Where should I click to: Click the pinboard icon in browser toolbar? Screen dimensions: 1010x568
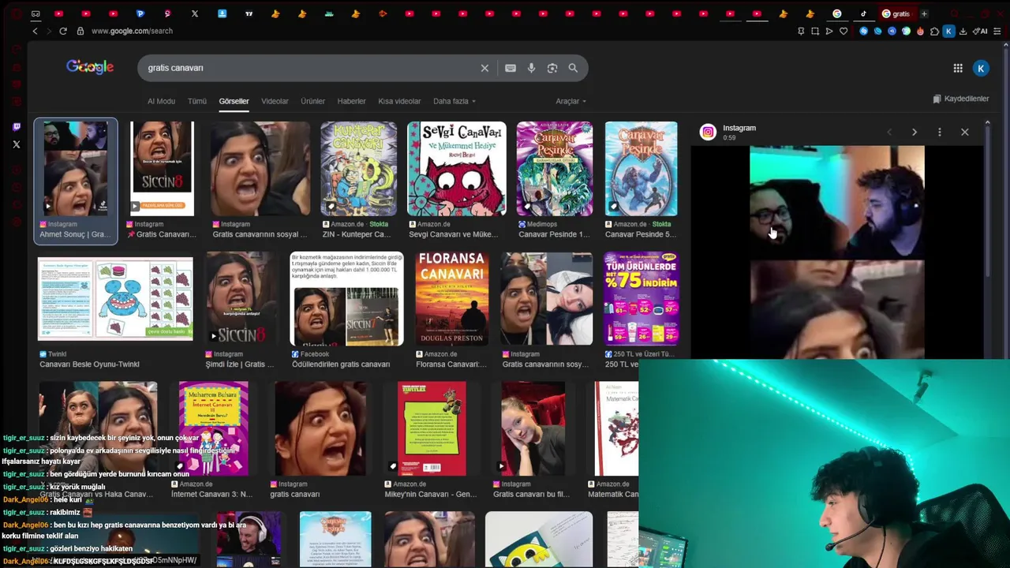pos(801,31)
